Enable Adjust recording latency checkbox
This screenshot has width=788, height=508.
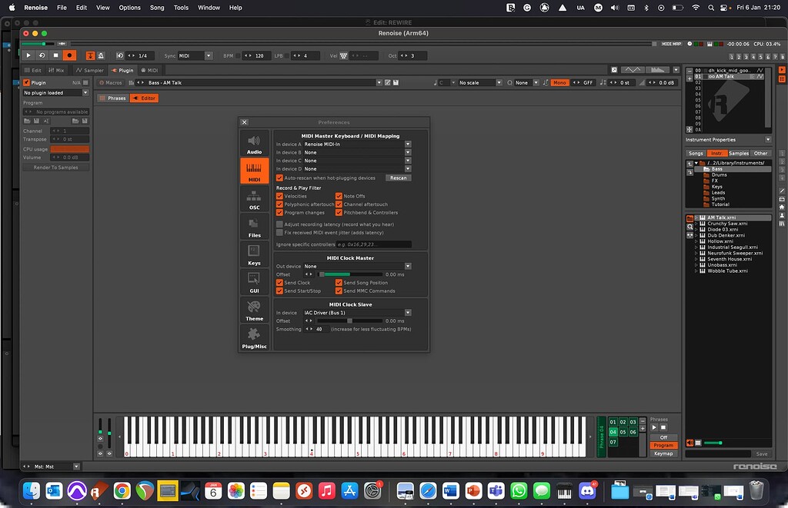point(279,224)
